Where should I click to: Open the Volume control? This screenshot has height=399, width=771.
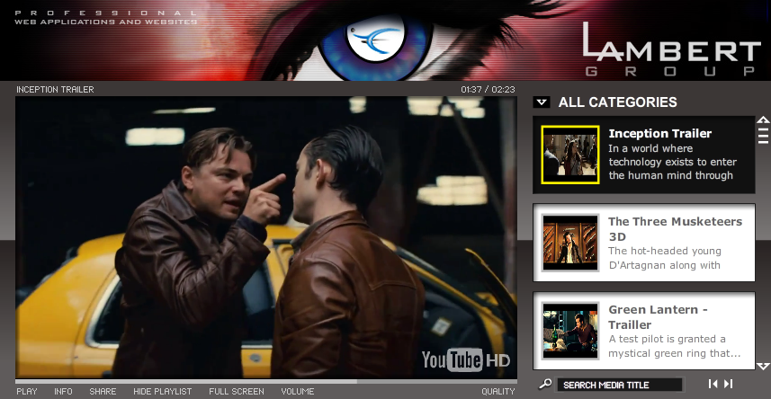point(298,392)
